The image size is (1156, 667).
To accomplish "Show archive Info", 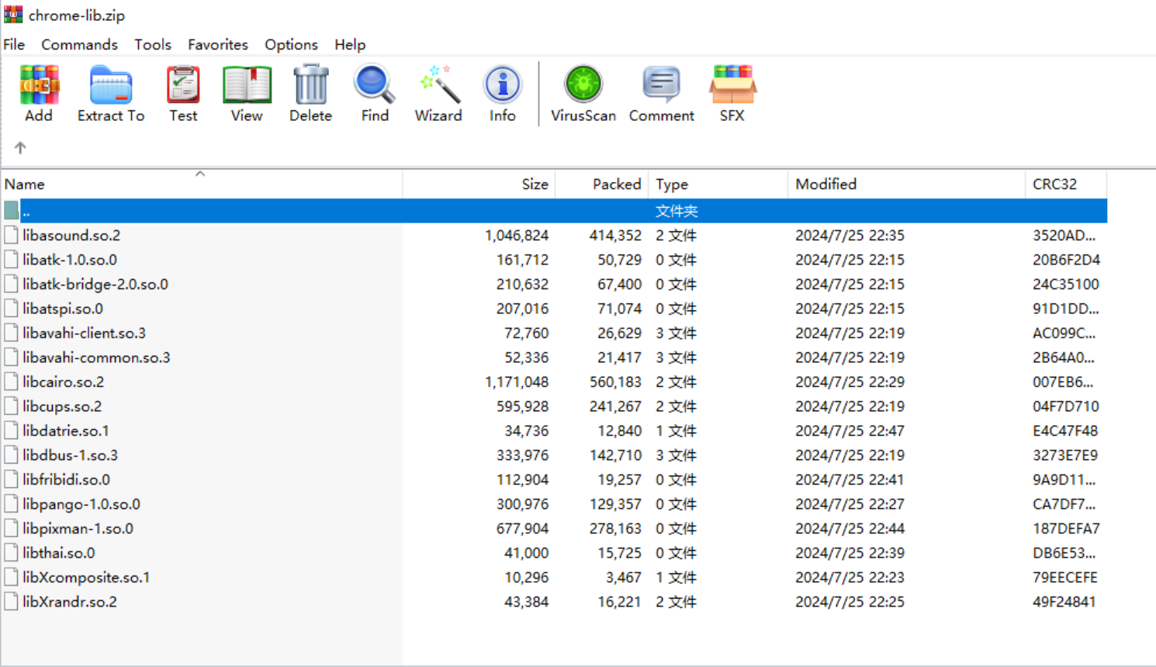I will tap(502, 93).
